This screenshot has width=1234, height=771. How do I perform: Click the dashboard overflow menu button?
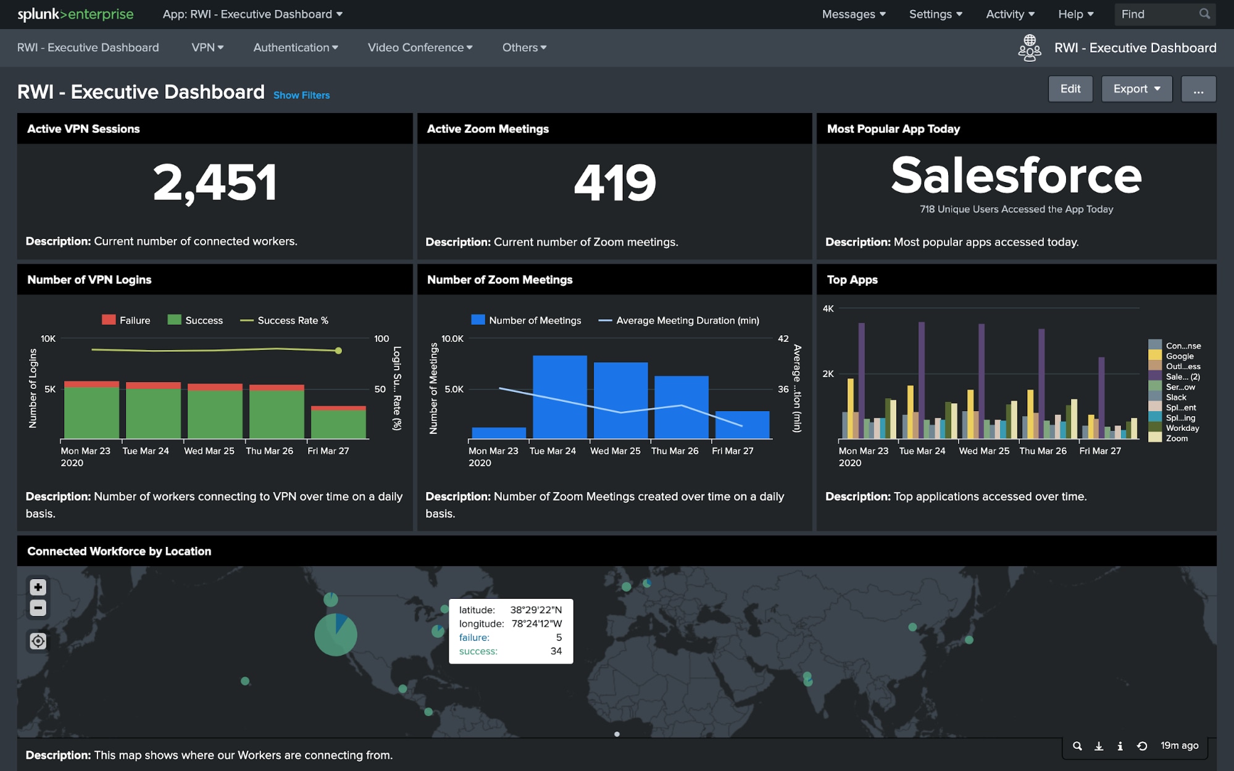[x=1198, y=88]
